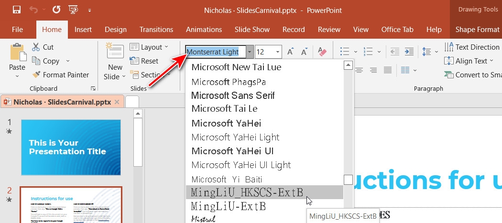Viewport: 502px width, 223px height.
Task: Open the Record tab
Action: (294, 30)
